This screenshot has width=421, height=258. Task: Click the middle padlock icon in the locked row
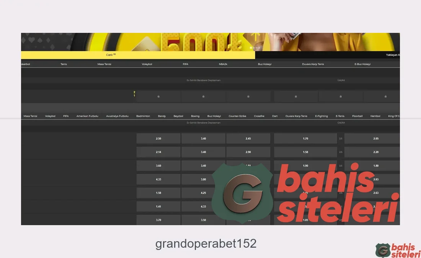coord(248,96)
